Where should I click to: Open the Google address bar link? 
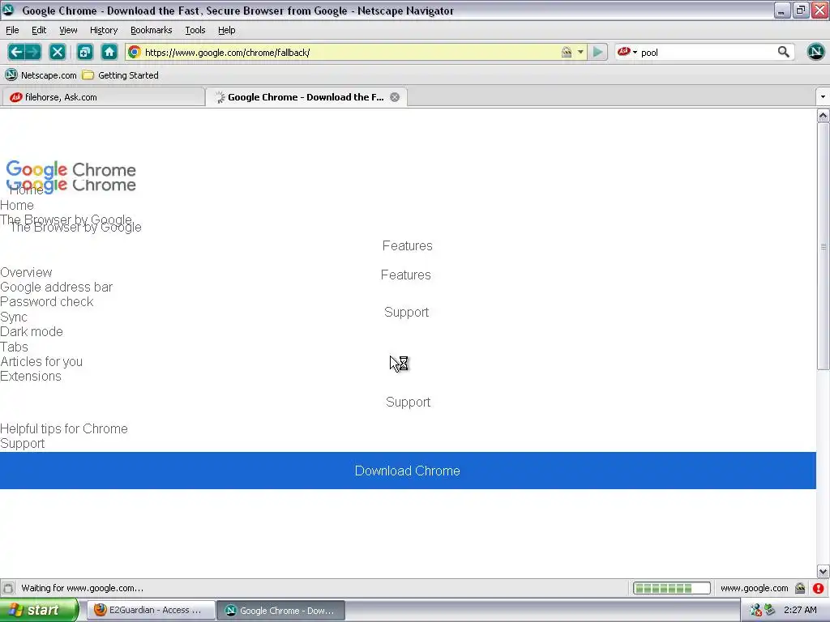pyautogui.click(x=56, y=288)
